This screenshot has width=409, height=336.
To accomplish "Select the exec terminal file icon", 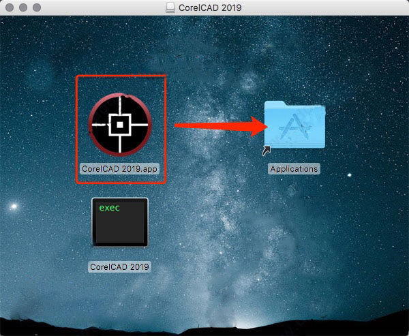I will tap(120, 222).
